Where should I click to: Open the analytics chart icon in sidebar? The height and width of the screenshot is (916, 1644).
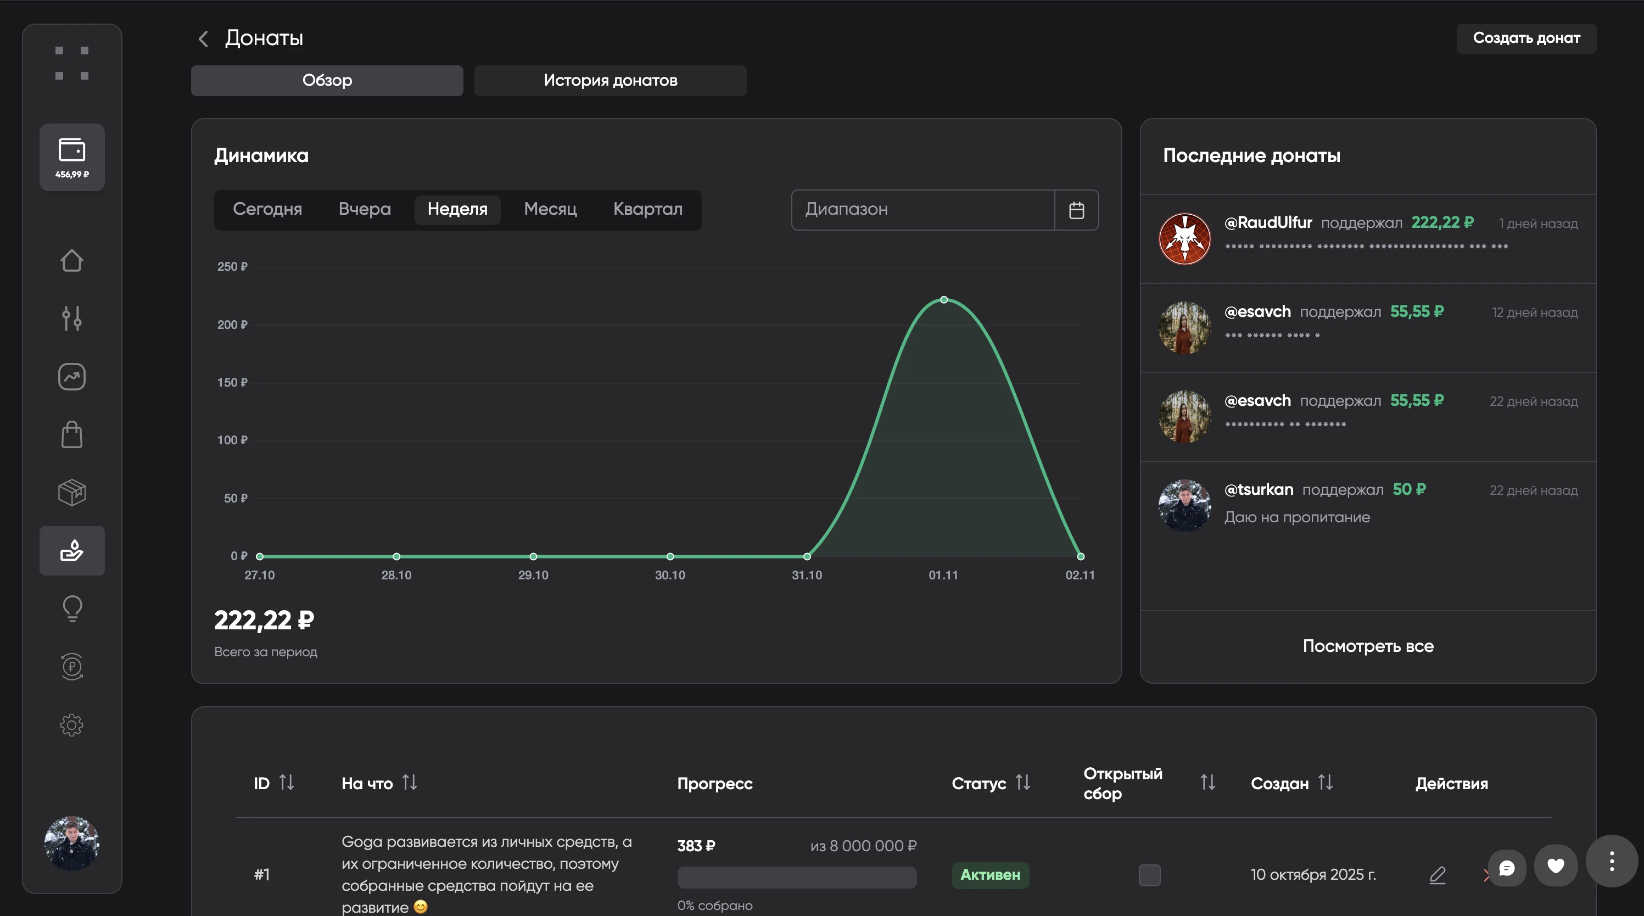[71, 377]
